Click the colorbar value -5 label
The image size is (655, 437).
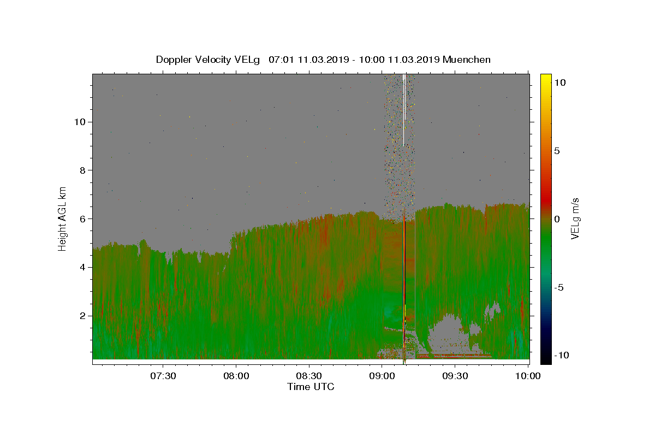(x=559, y=287)
